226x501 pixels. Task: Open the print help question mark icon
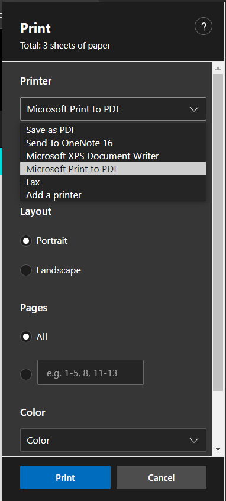pos(204,27)
